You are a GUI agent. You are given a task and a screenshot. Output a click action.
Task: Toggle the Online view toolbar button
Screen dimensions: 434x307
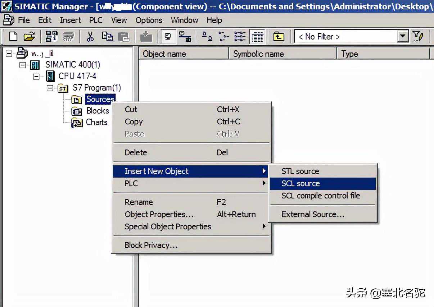(185, 36)
